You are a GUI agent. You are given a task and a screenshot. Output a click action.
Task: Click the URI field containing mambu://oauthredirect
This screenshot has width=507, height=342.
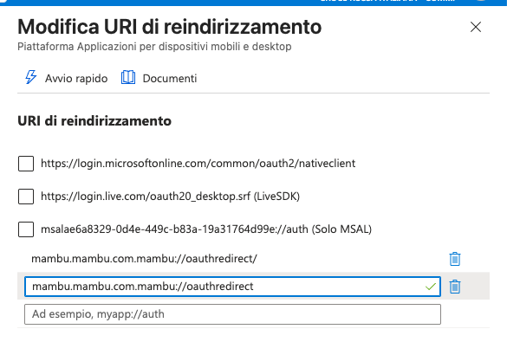click(232, 287)
